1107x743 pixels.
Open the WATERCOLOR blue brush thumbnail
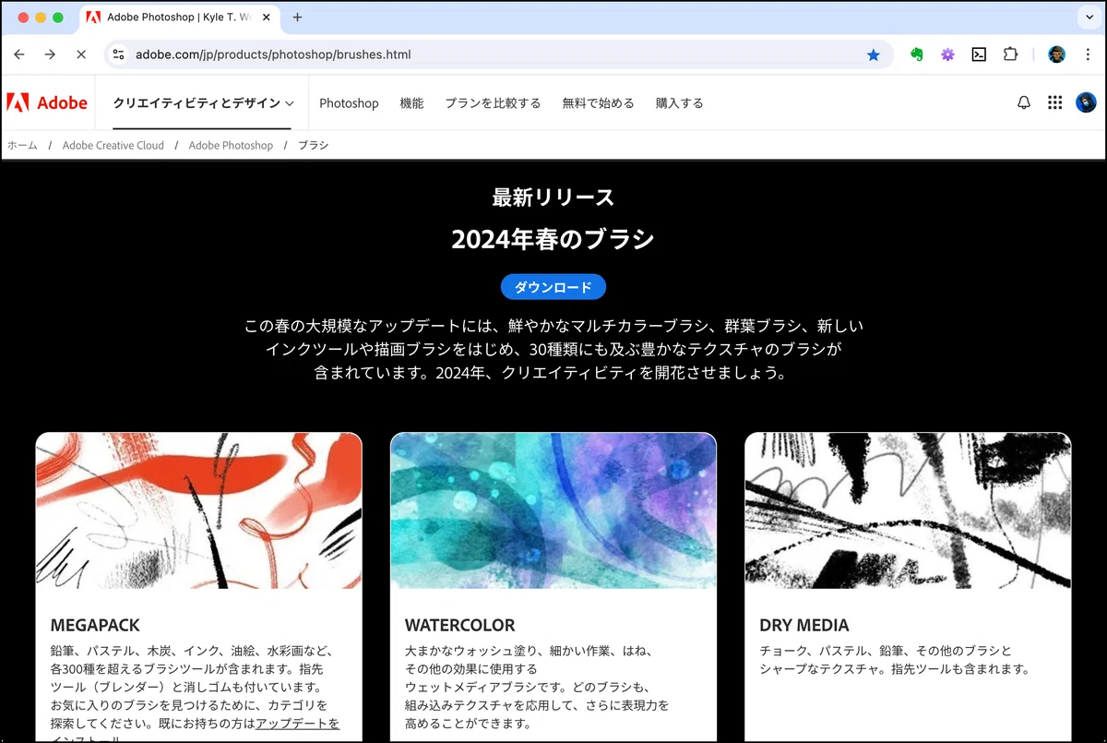553,510
